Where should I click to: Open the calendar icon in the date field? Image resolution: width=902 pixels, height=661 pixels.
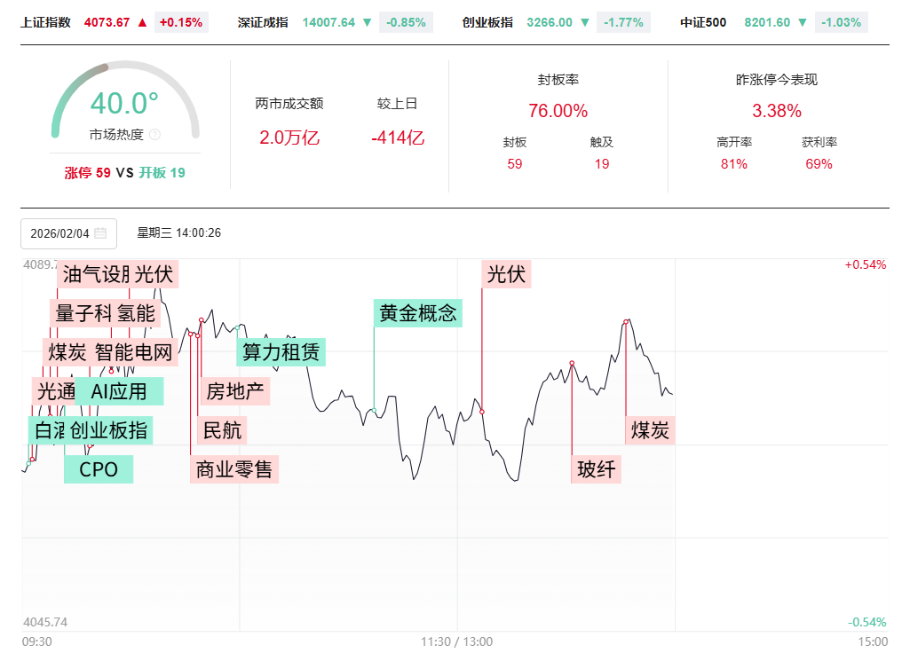click(x=100, y=233)
